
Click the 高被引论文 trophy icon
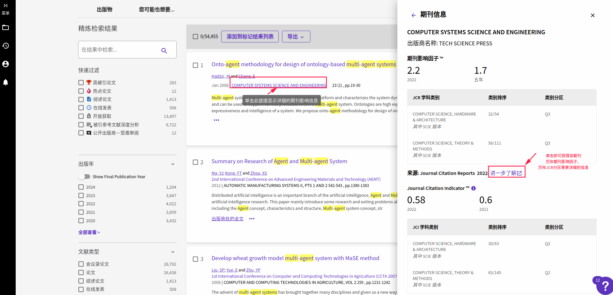89,83
